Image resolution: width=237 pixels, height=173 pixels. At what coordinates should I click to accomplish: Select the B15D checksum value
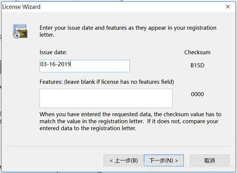pos(197,66)
